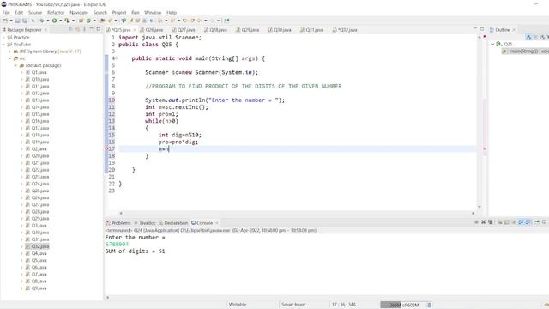The height and width of the screenshot is (309, 549).
Task: Toggle Hide Static members in Outline toolbar
Action: (x=542, y=37)
